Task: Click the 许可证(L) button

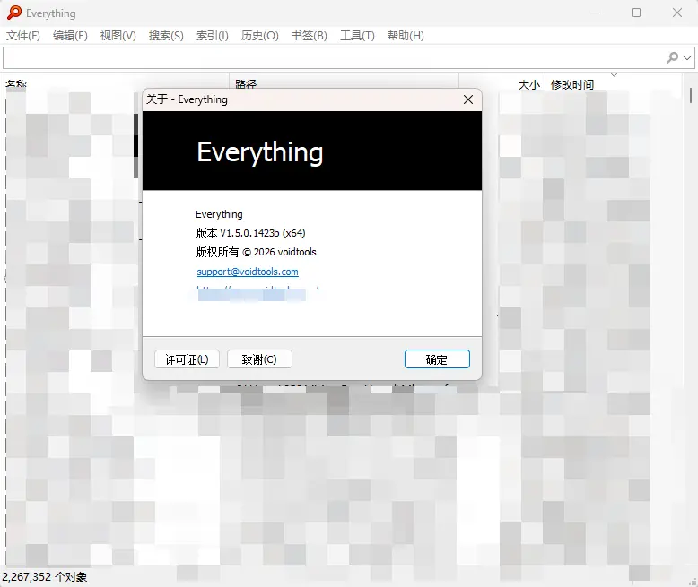Action: [x=187, y=358]
